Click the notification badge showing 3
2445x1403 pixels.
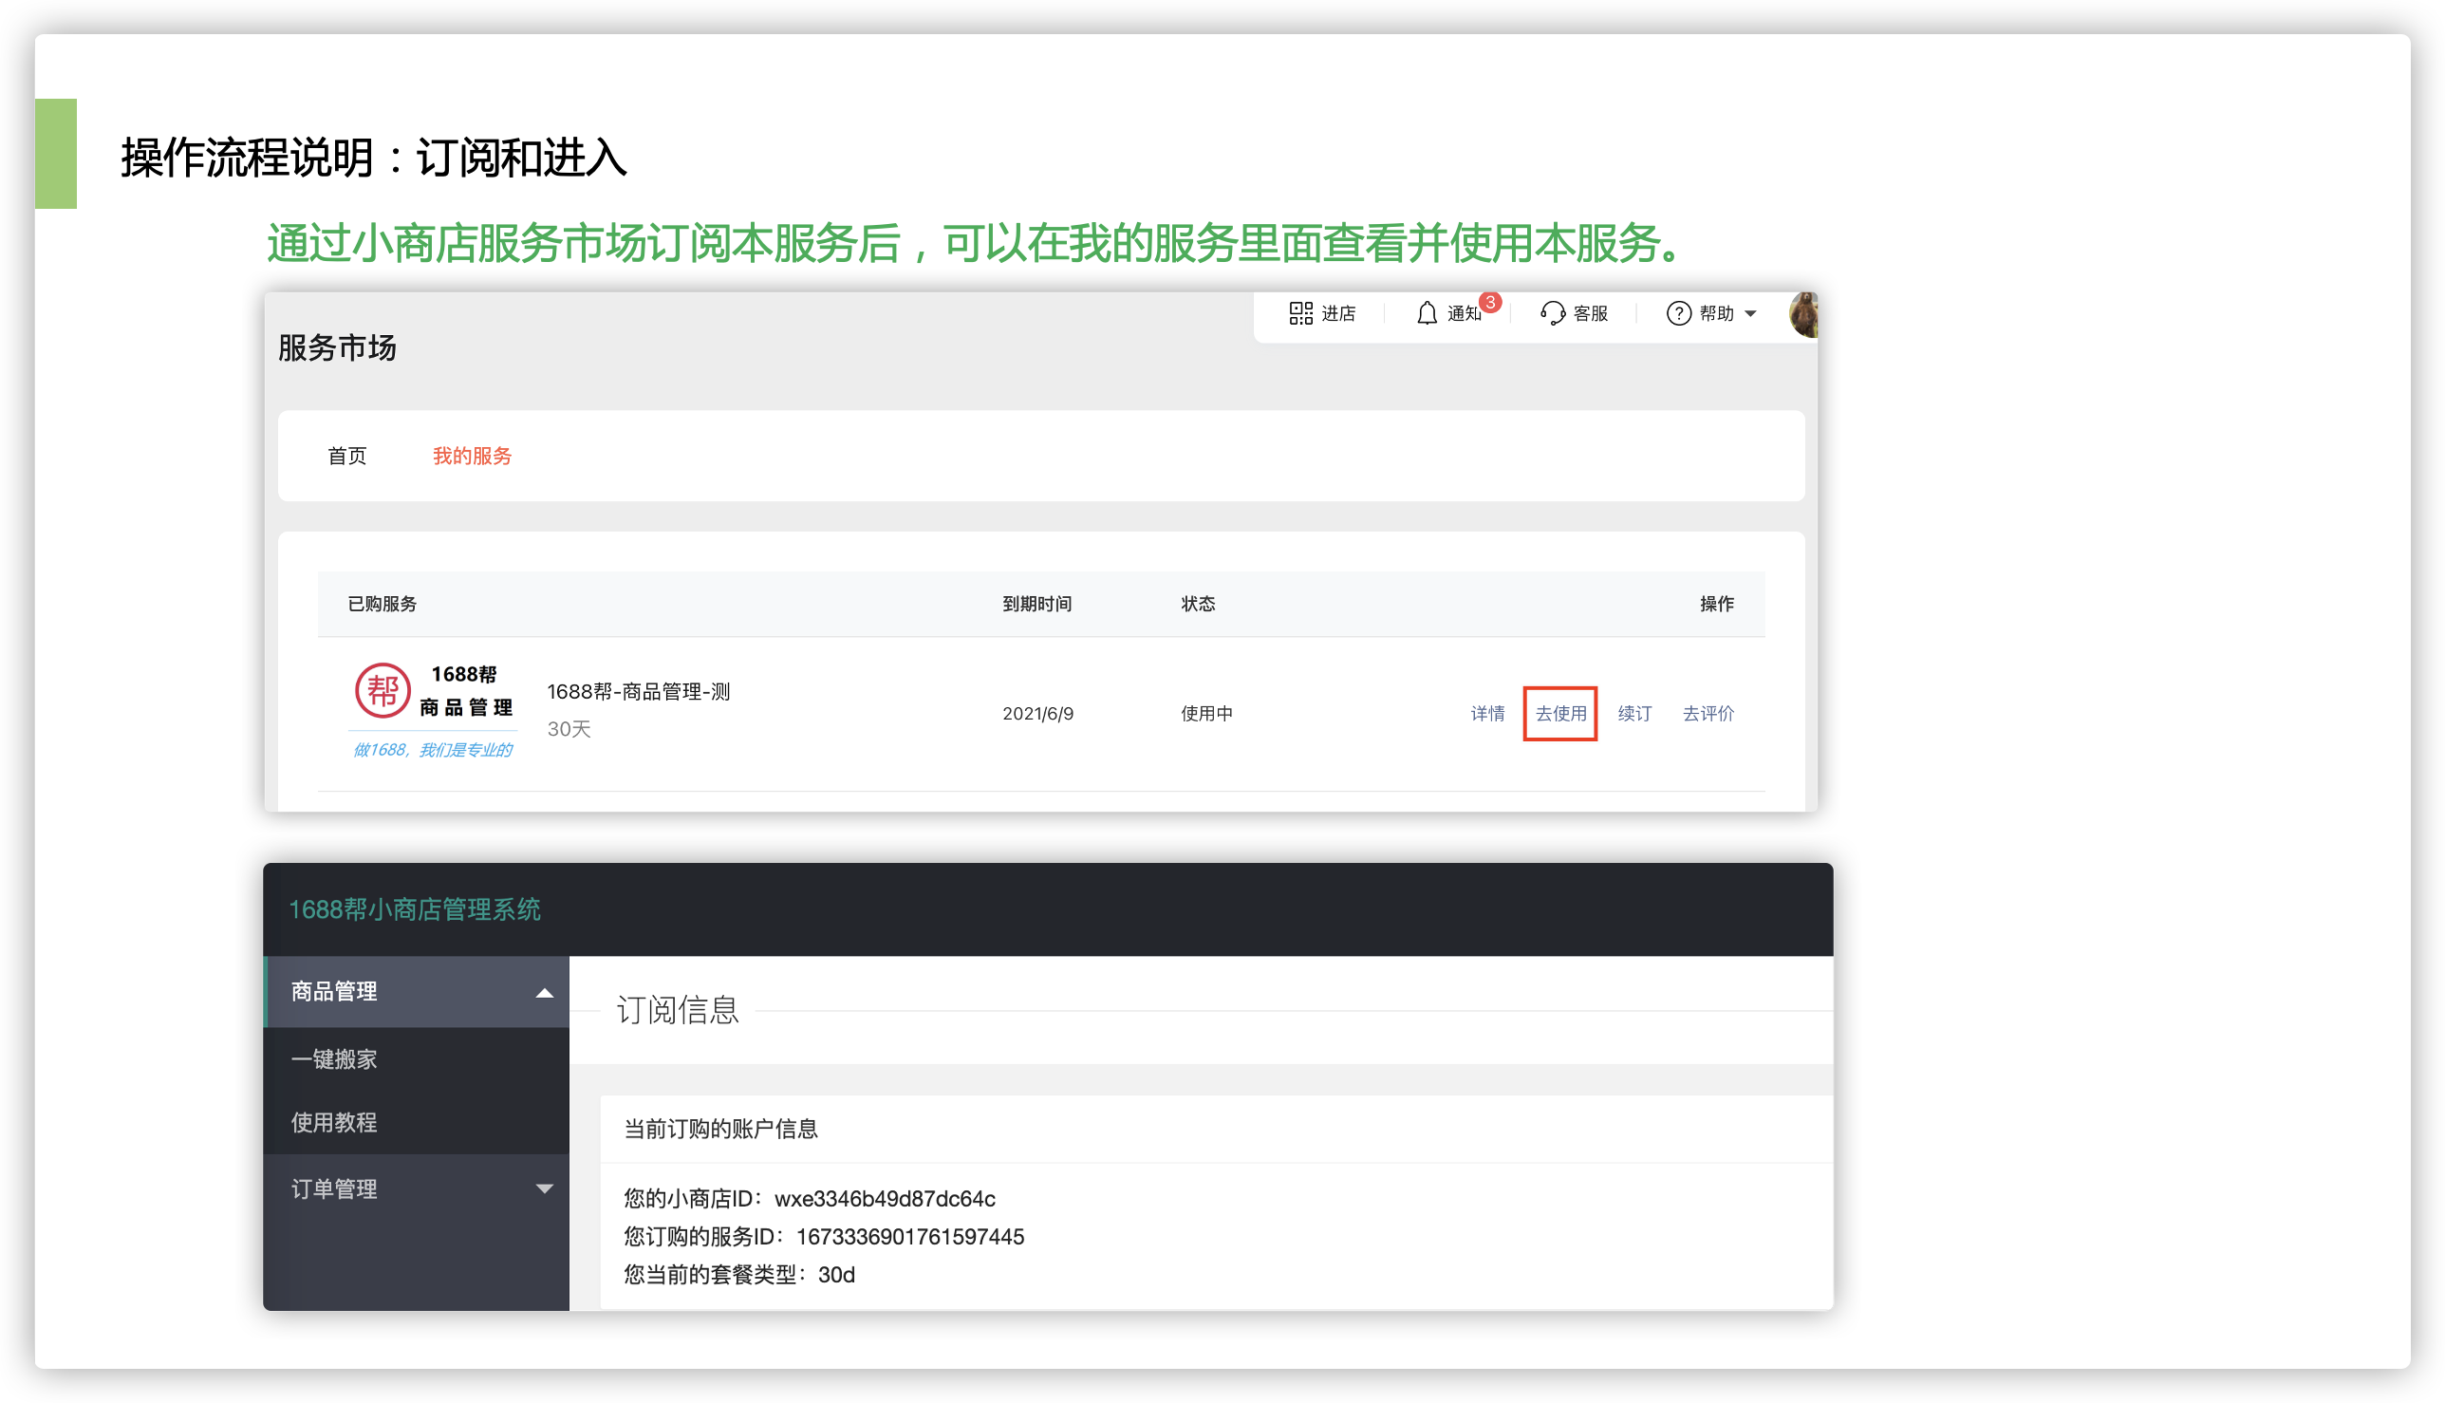1489,303
